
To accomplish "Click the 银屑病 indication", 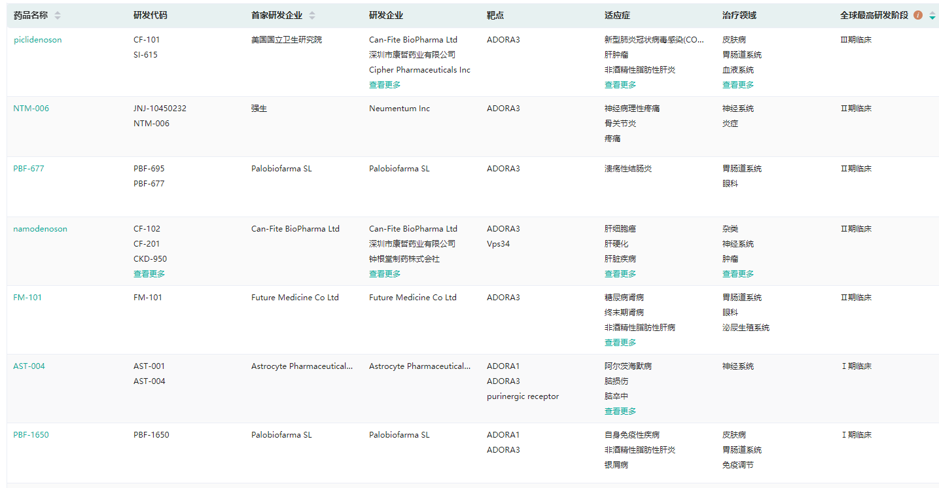I will click(x=616, y=465).
